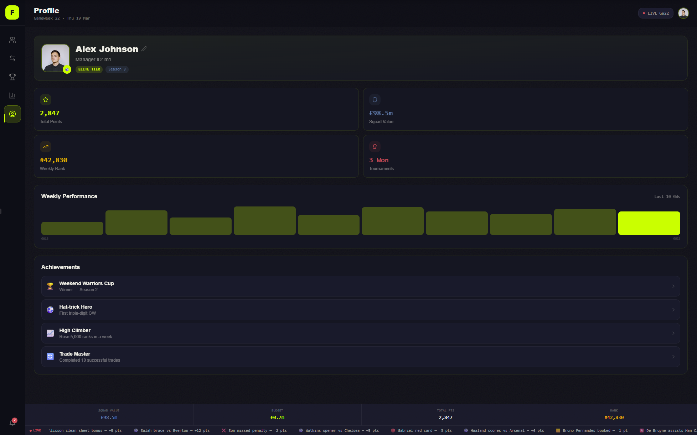Select the bright GW22 performance bar
This screenshot has width=697, height=435.
coord(649,223)
